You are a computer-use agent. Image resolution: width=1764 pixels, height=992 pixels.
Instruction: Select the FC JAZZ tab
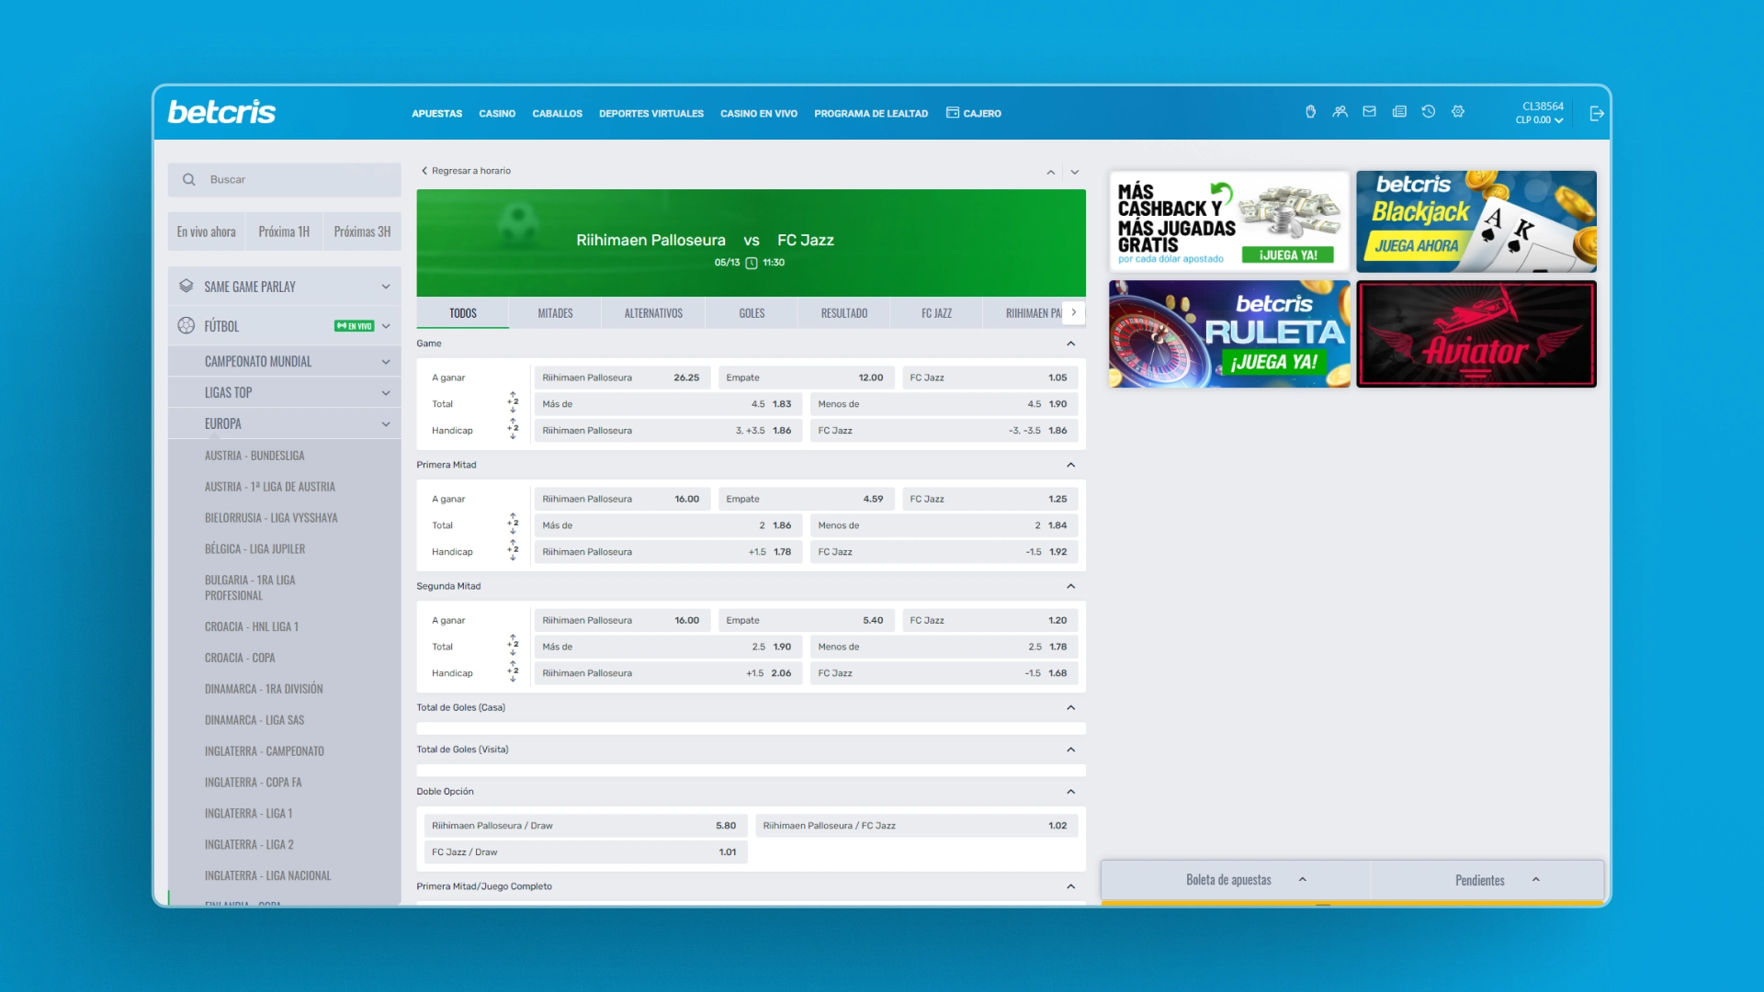click(x=936, y=313)
